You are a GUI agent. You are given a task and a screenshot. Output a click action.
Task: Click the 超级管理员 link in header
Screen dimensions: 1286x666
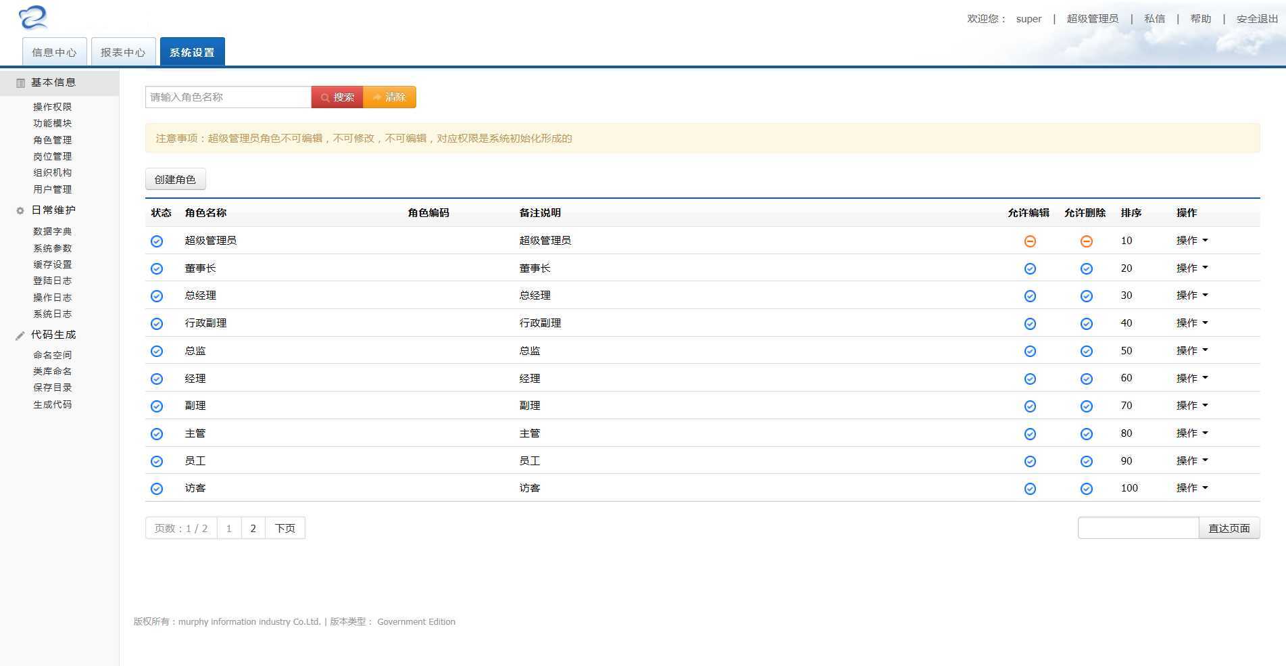point(1092,19)
